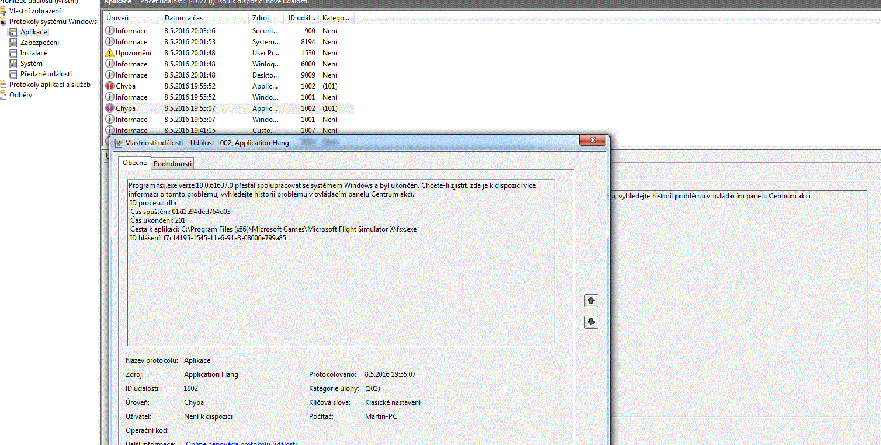
Task: Click the 8.5.2016 19:55:52 Applic... row date
Action: point(190,86)
